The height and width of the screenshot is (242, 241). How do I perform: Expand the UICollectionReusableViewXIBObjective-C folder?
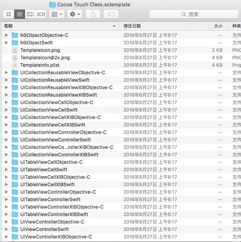pos(6,87)
